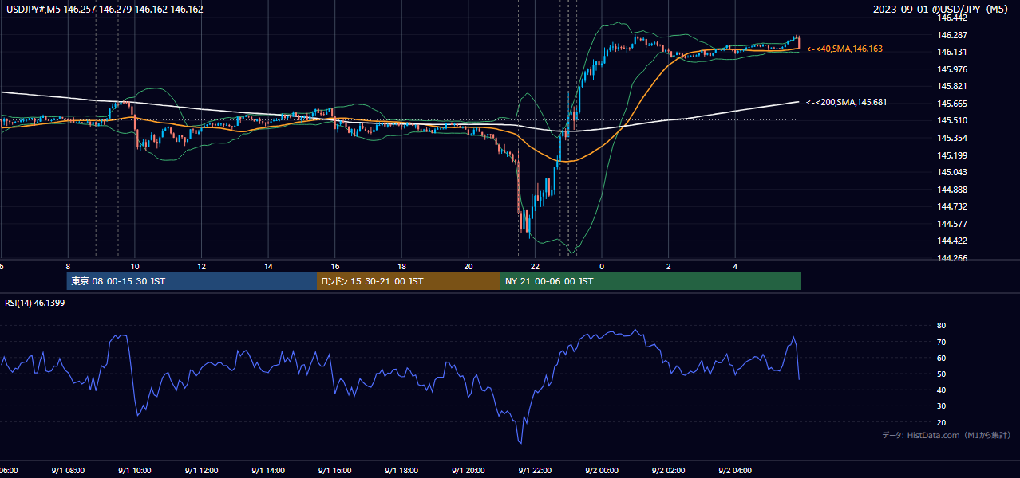The width and height of the screenshot is (1020, 478).
Task: Click price axis value 145.976
Action: 954,69
